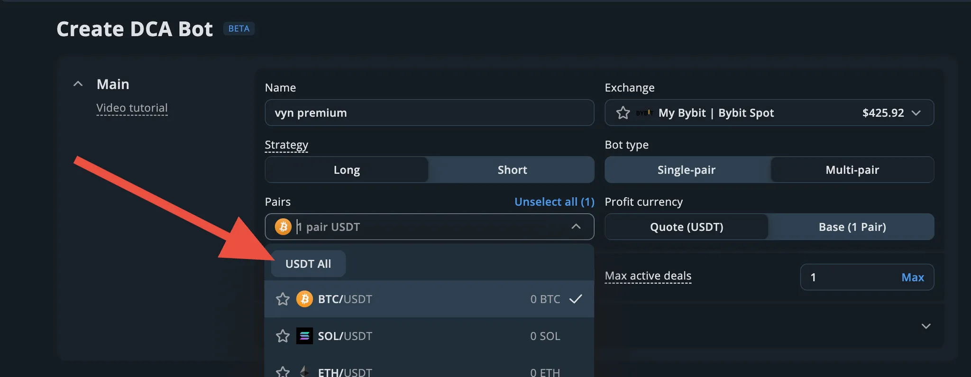The image size is (971, 377).
Task: Open the Video tutorial link
Action: (x=132, y=108)
